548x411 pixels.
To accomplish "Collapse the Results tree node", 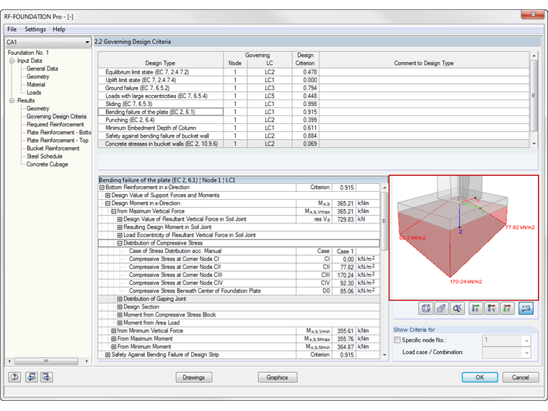I will pos(12,101).
